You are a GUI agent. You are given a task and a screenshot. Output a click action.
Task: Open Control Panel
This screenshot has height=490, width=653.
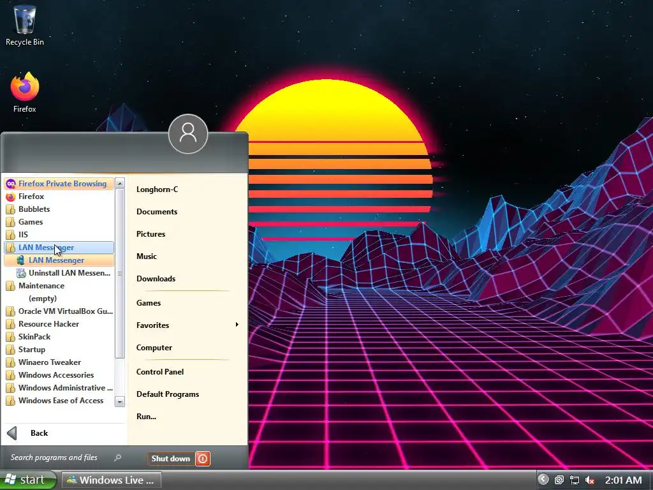coord(160,372)
